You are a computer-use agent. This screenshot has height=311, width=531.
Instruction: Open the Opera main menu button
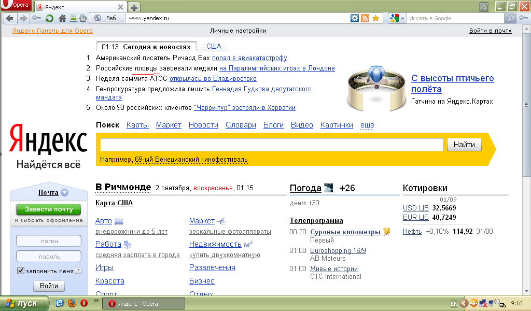click(16, 5)
